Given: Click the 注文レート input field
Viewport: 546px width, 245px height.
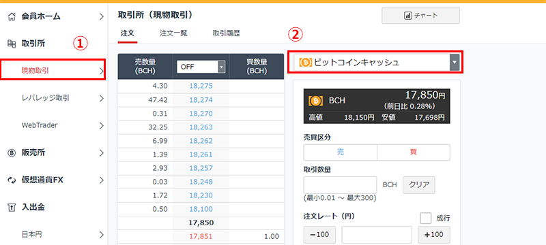Looking at the screenshot, I should pos(377,235).
